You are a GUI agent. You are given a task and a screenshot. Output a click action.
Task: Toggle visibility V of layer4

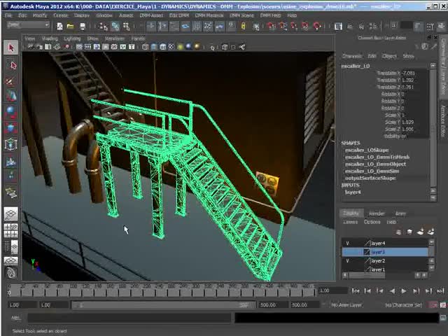click(348, 243)
